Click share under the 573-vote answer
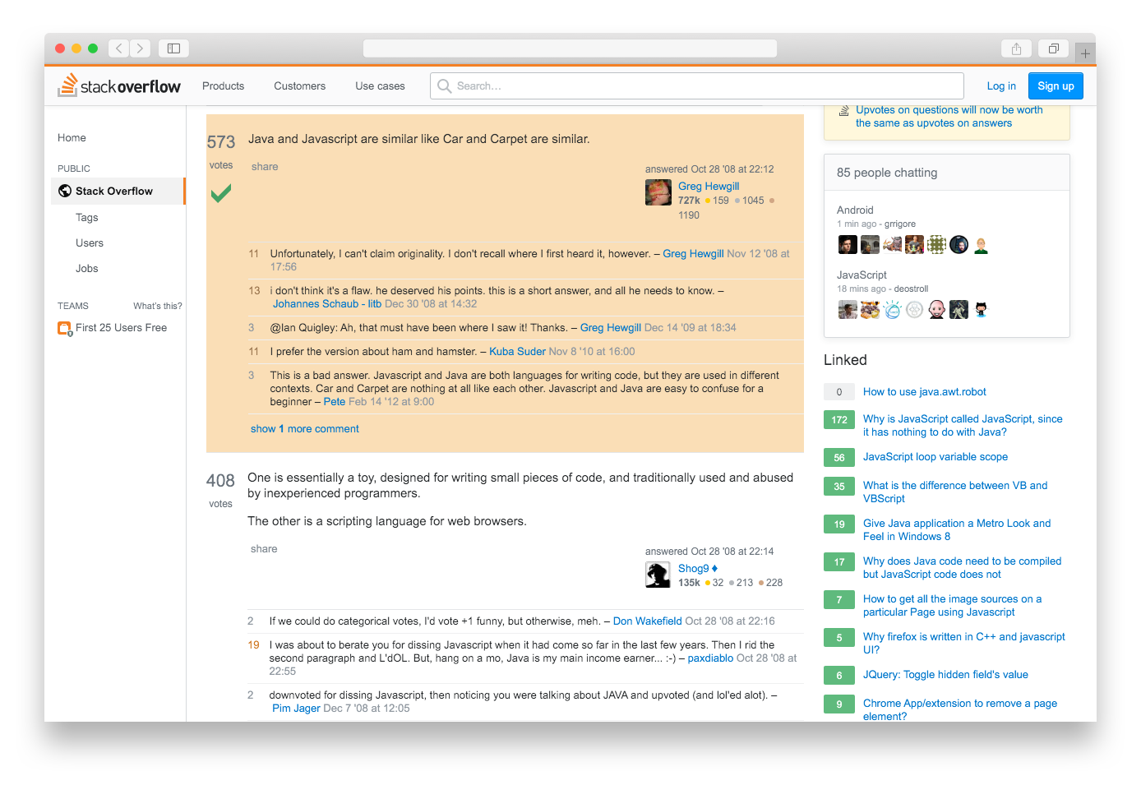1141x785 pixels. tap(265, 167)
